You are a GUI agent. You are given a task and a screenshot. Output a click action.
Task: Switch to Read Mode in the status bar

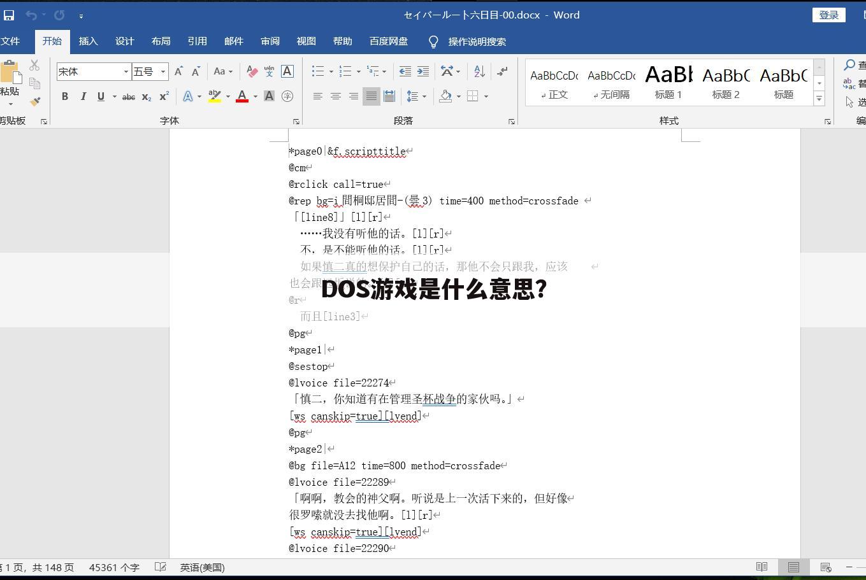[x=761, y=567]
